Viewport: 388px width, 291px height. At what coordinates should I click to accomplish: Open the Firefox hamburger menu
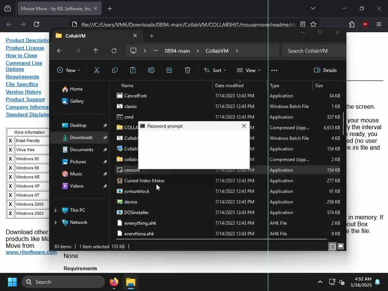(x=379, y=24)
